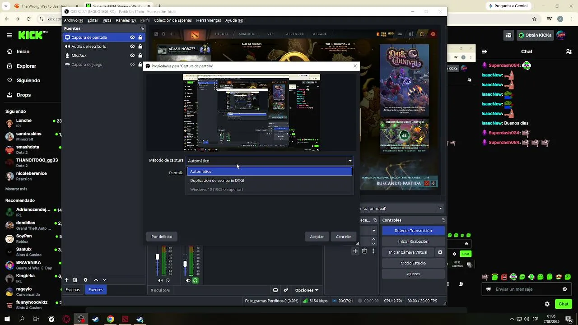
Task: Open Modo Estudio
Action: (x=413, y=263)
